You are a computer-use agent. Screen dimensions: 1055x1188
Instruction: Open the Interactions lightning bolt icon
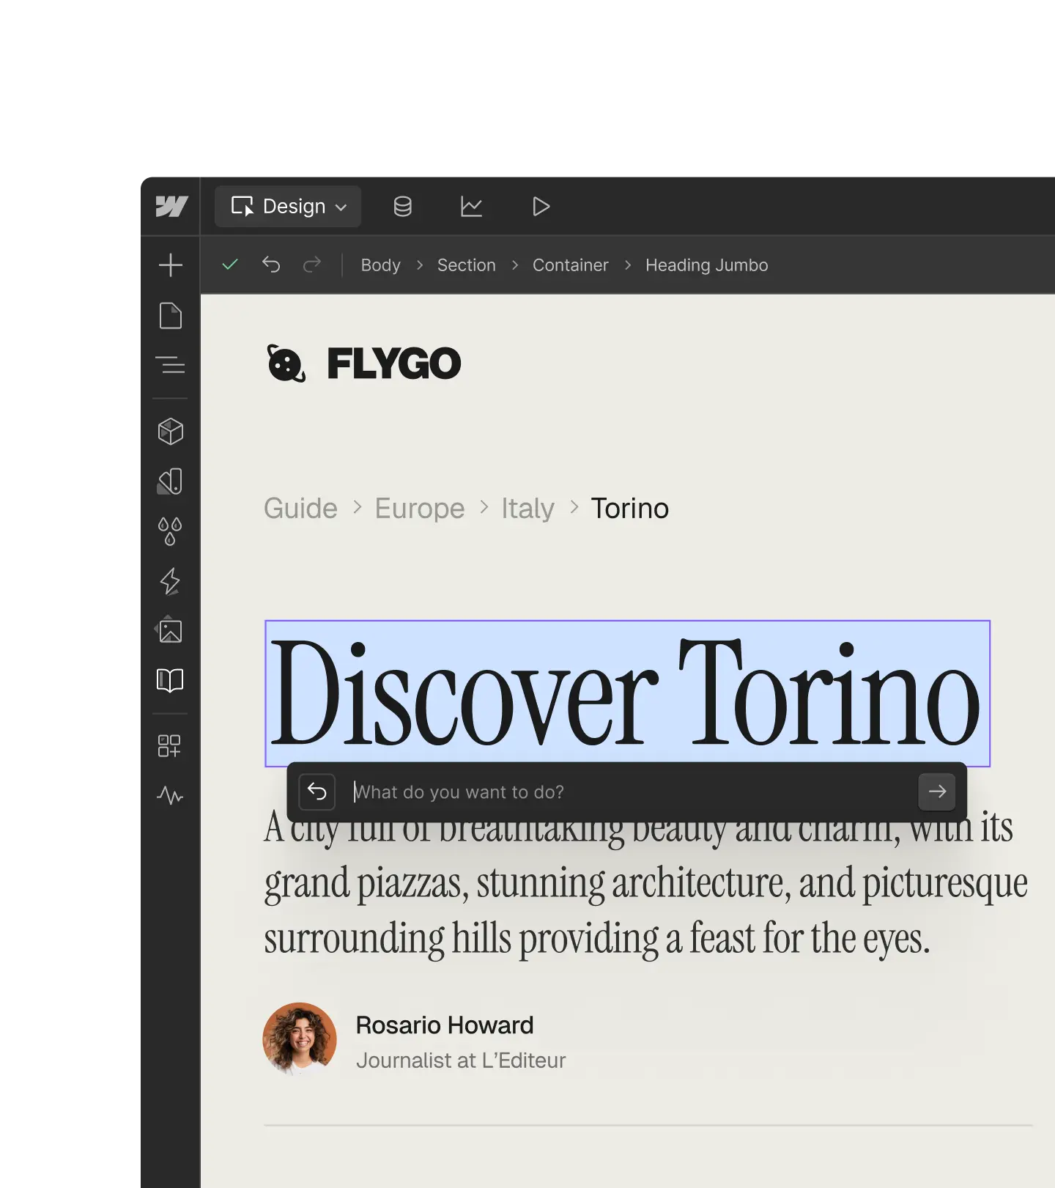click(x=171, y=581)
